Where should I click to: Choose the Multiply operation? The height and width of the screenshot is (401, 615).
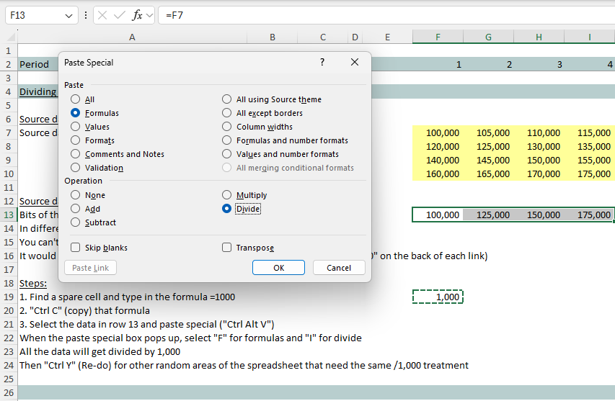point(227,195)
